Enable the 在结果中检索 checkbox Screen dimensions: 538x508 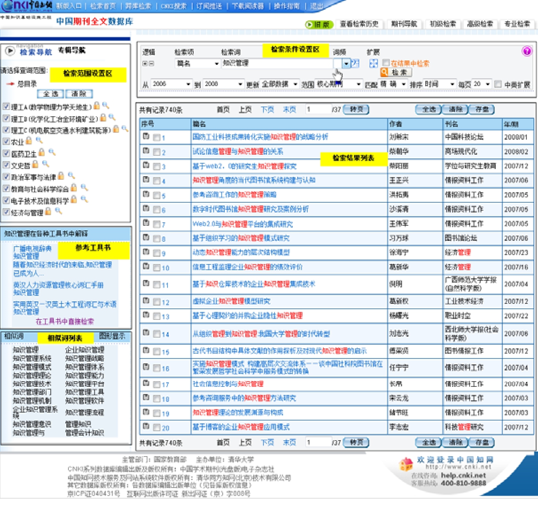[x=386, y=63]
